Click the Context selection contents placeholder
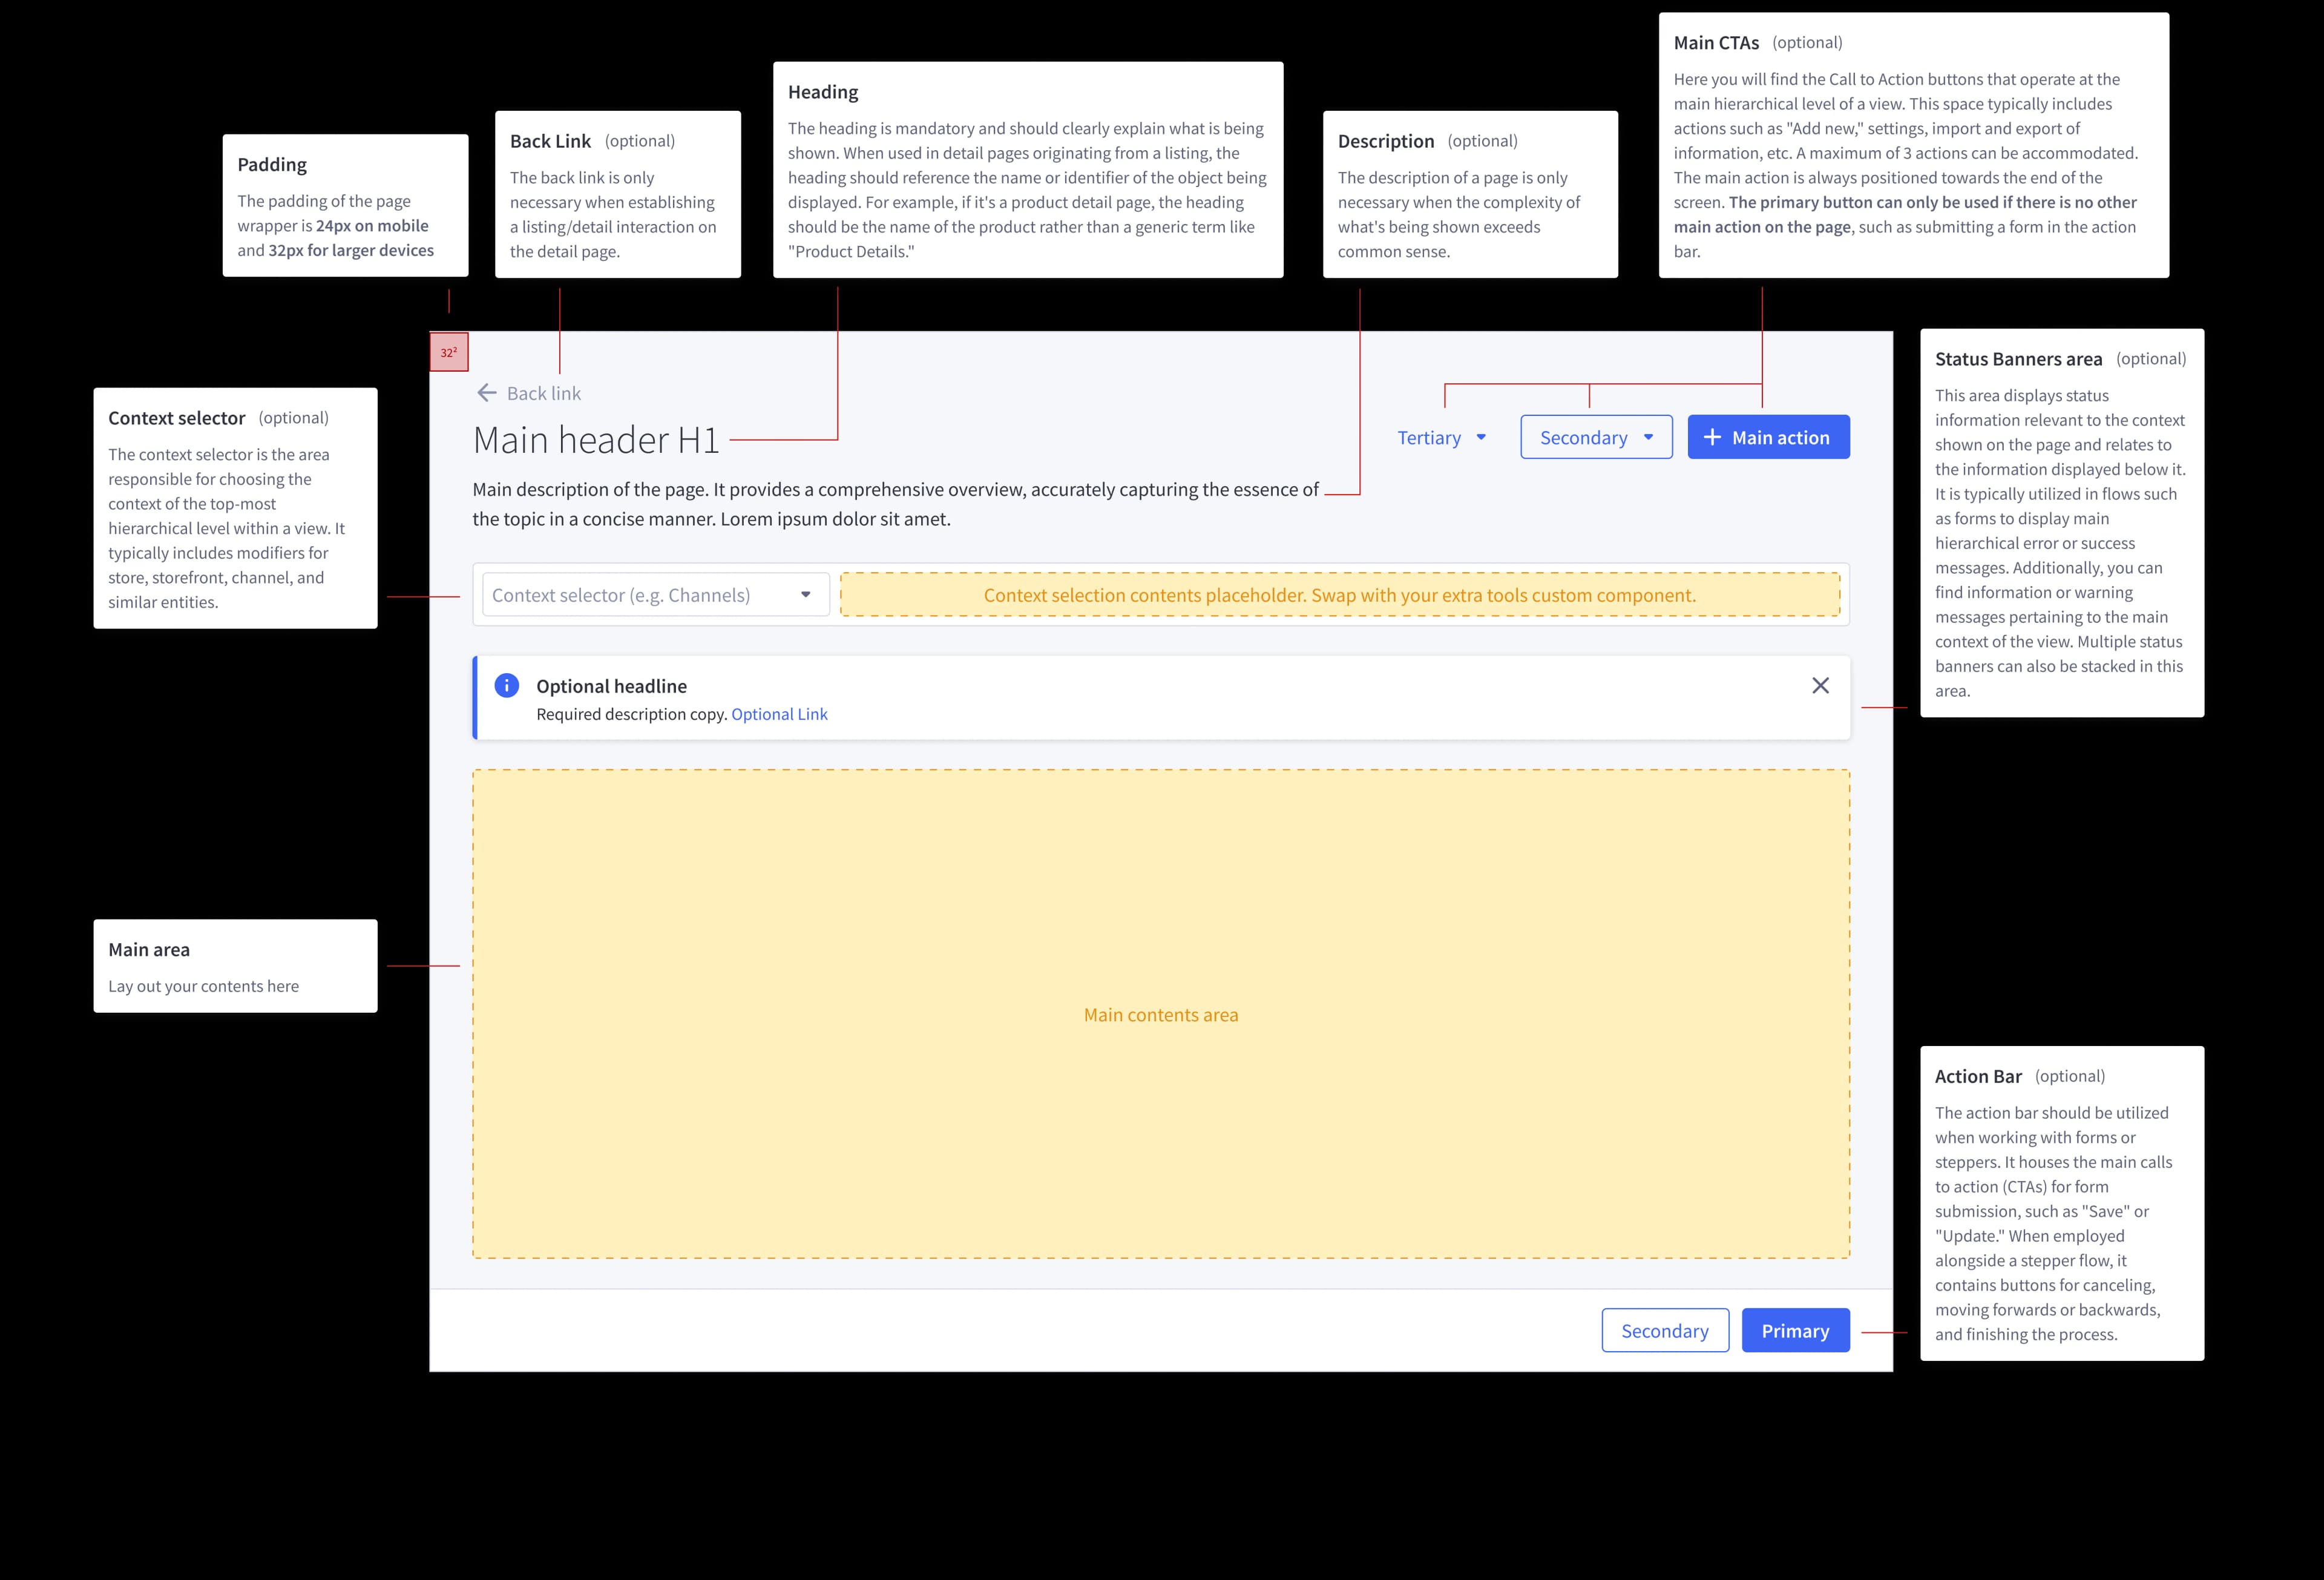This screenshot has height=1580, width=2324. 1340,595
